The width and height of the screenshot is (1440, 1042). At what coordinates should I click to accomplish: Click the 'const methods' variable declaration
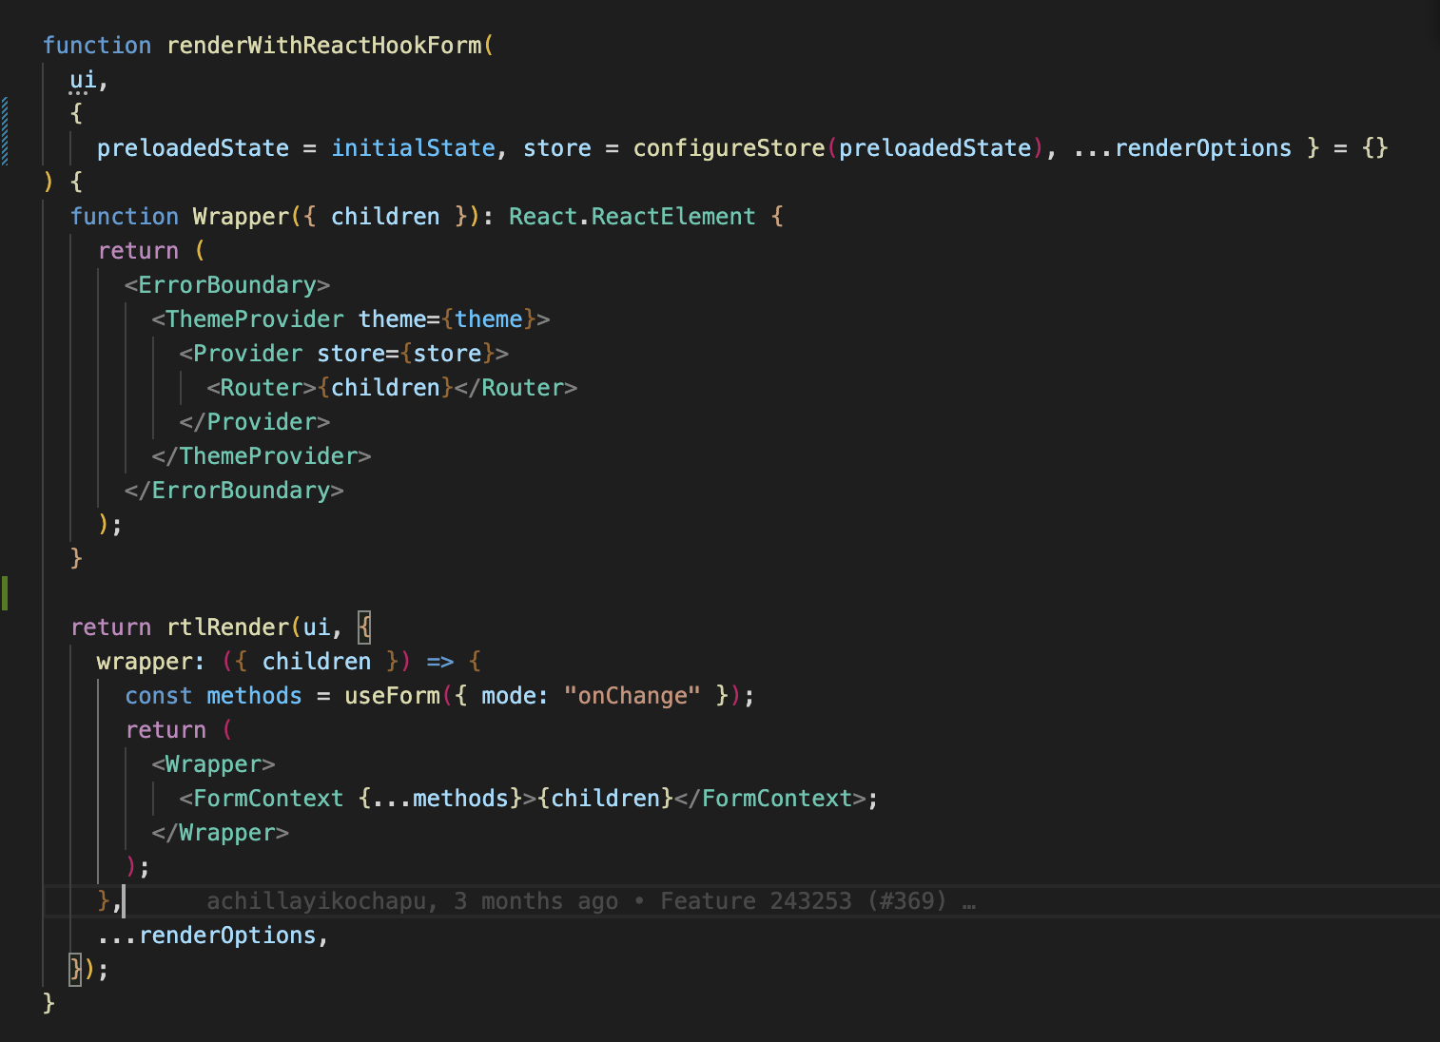[x=213, y=696]
